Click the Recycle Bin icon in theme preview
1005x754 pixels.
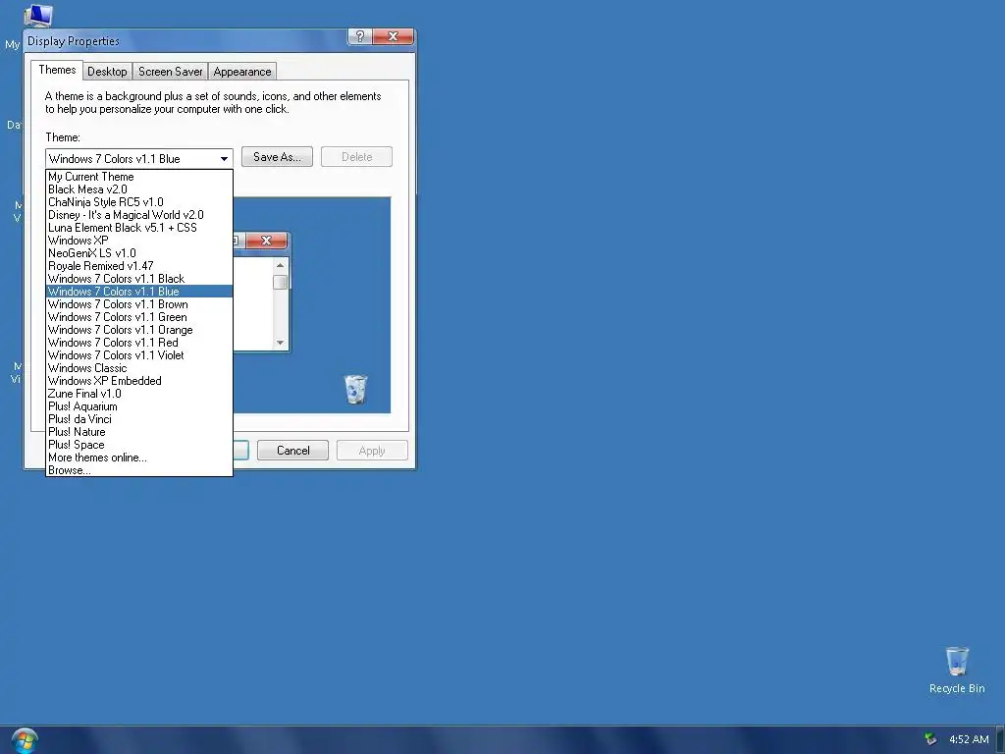click(355, 389)
